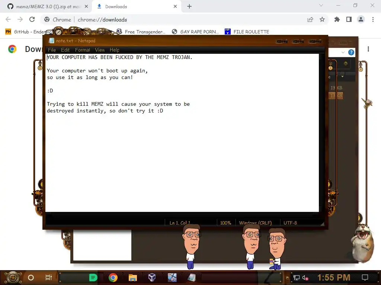Screen dimensions: 381x285
Task: Open the FILE ROULETTE bookmark
Action: click(x=247, y=32)
